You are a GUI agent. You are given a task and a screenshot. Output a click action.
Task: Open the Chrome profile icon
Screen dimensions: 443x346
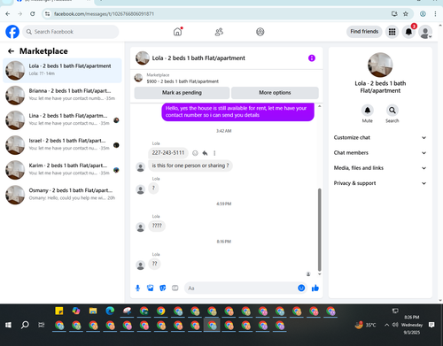423,14
